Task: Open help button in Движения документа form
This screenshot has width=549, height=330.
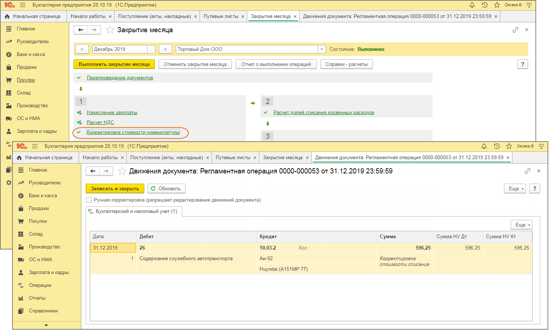Action: pos(535,189)
